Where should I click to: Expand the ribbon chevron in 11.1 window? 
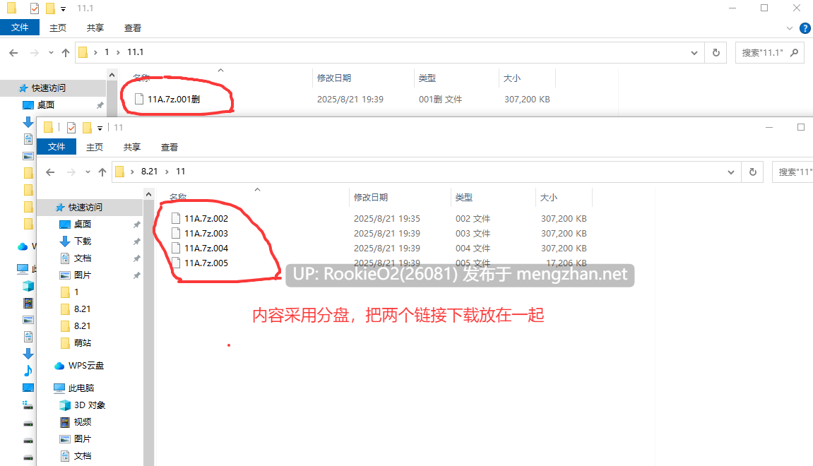pyautogui.click(x=790, y=28)
